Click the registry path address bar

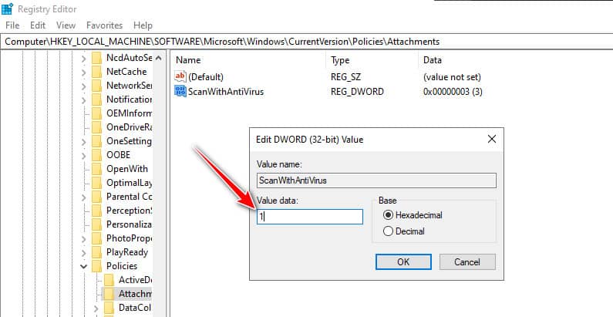(x=307, y=42)
